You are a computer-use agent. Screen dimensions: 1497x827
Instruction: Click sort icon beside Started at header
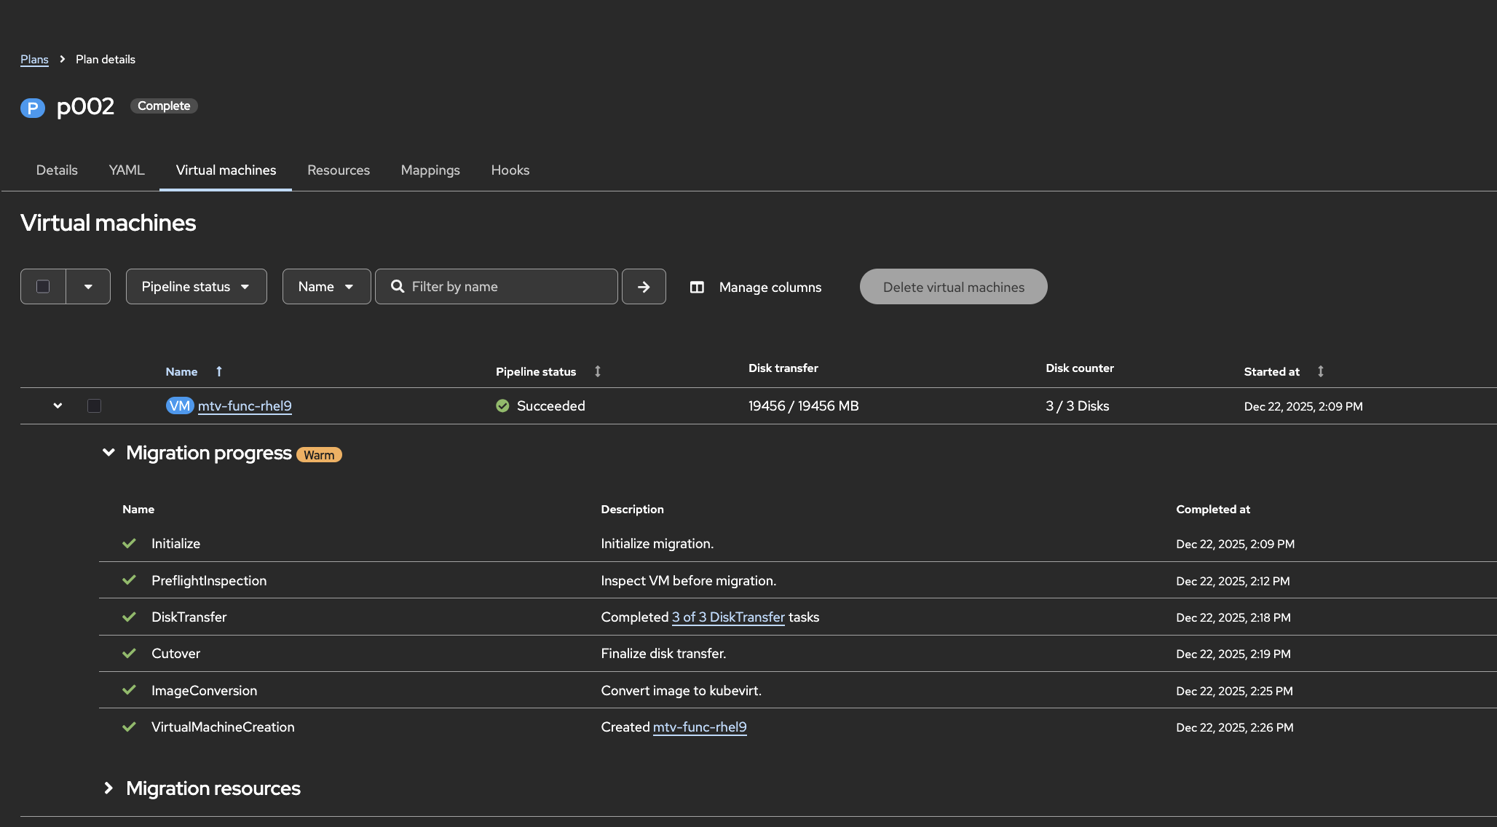[x=1321, y=371]
